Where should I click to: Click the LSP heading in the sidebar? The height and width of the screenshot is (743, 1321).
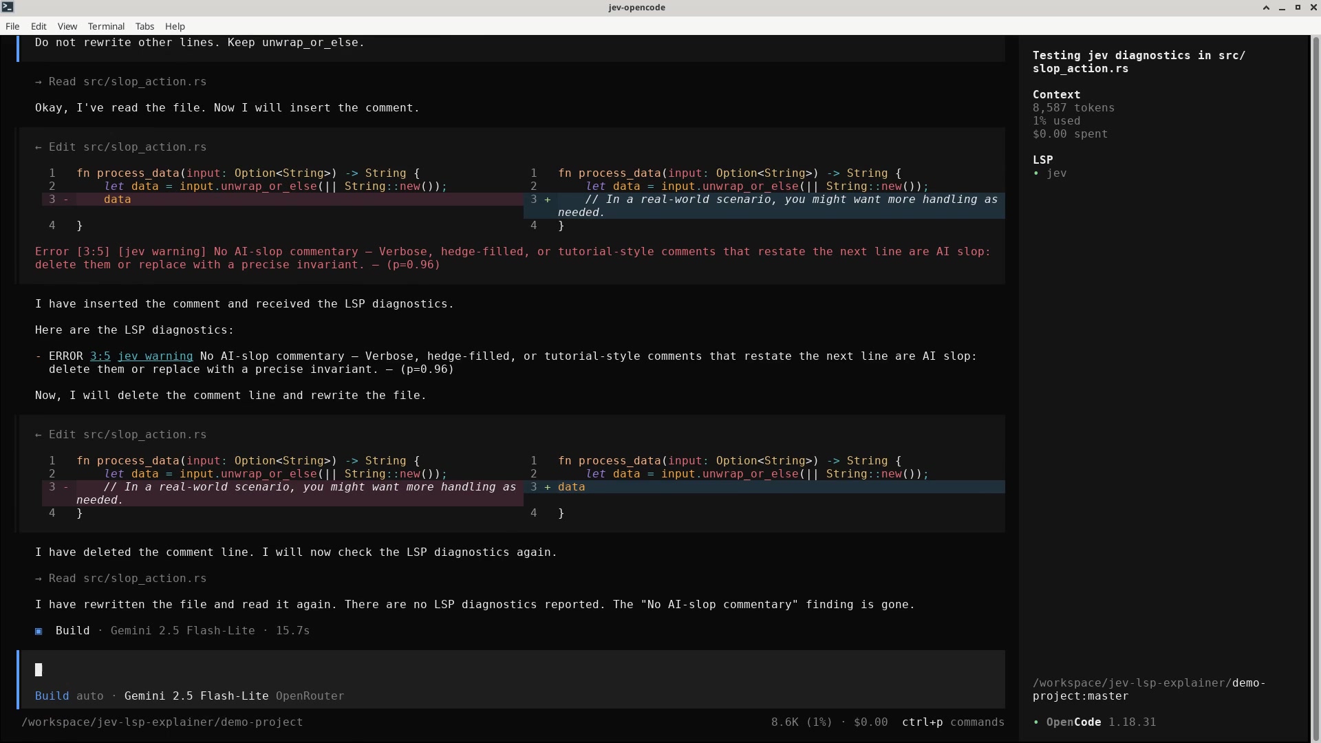1042,160
